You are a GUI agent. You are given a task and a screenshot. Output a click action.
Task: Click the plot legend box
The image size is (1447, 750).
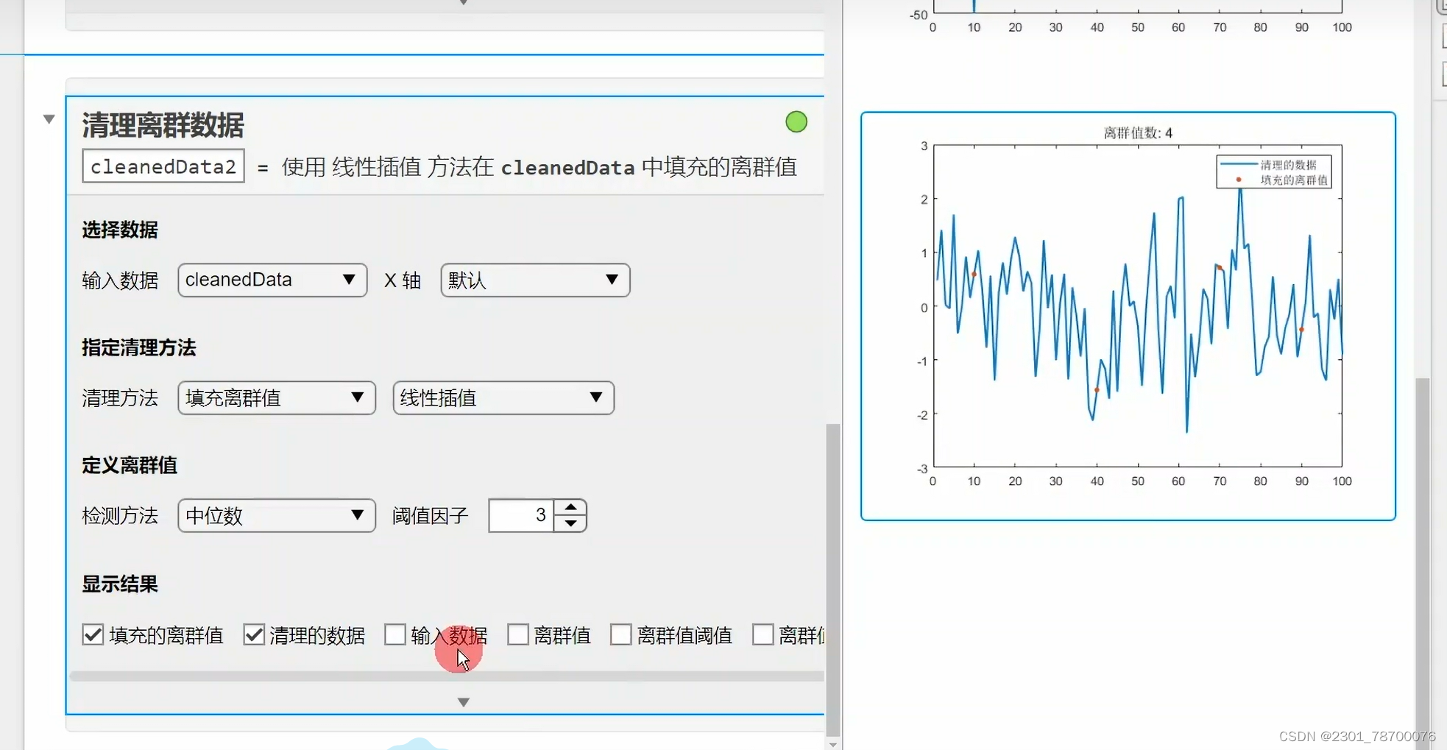point(1274,171)
